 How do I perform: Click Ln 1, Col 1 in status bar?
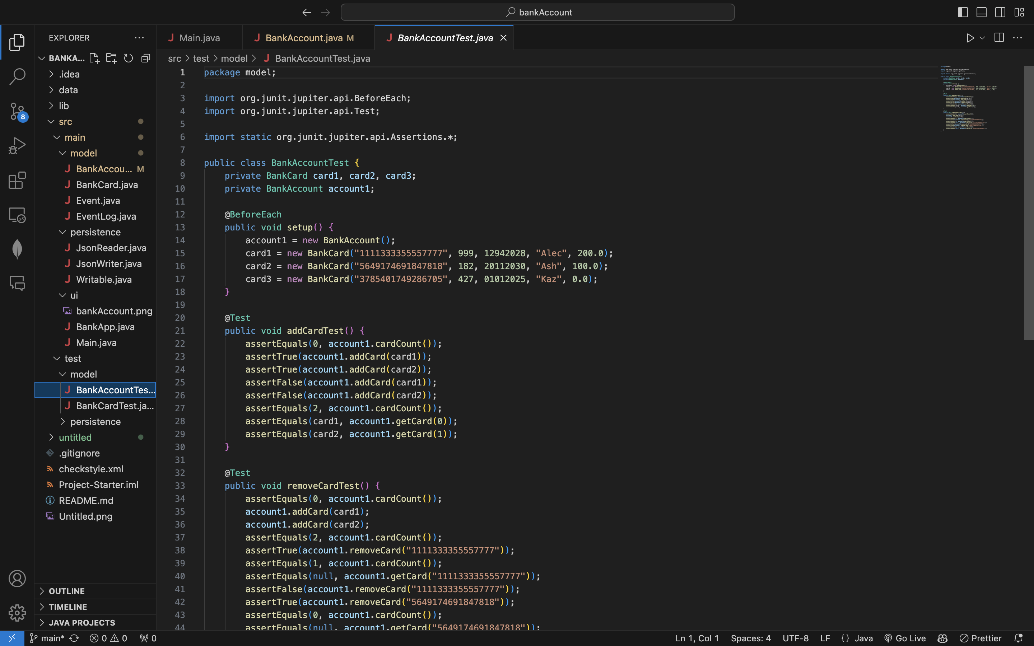click(x=697, y=638)
